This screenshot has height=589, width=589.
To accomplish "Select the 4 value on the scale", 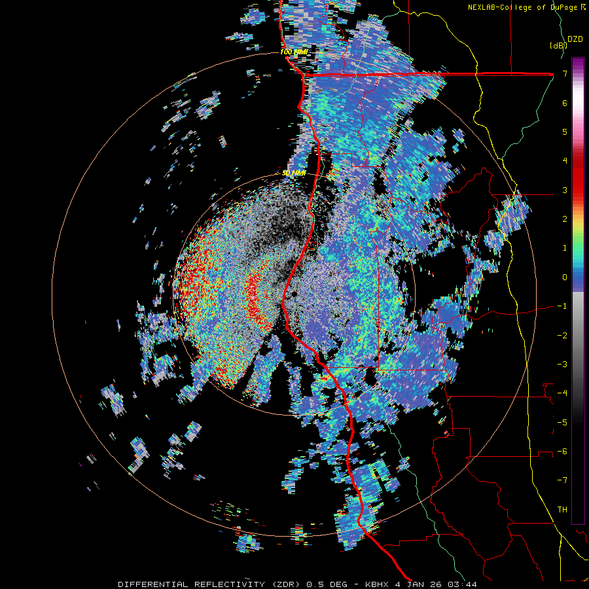I will pos(565,161).
